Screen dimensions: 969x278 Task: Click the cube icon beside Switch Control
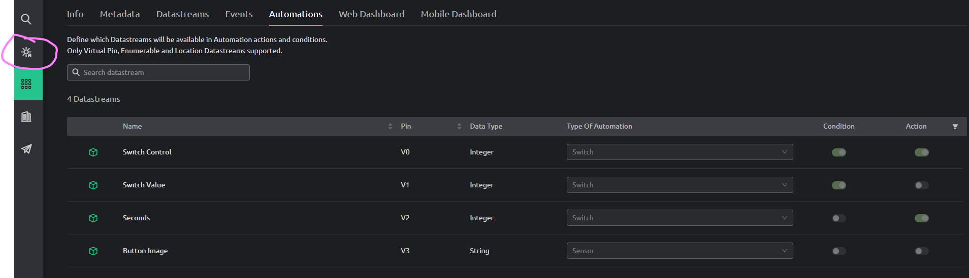pyautogui.click(x=93, y=152)
